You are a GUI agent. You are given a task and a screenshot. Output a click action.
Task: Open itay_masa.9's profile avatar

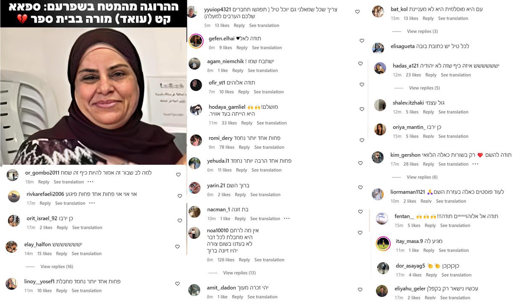click(x=383, y=243)
